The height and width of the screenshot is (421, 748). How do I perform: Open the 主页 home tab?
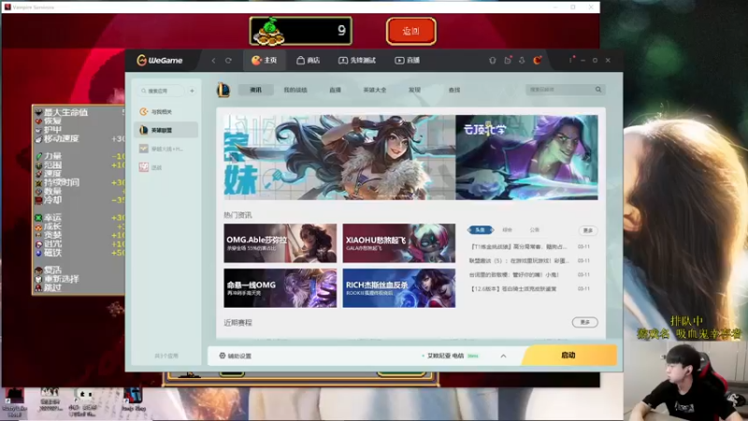(265, 60)
